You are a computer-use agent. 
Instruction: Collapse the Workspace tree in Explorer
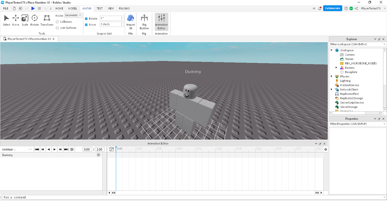pyautogui.click(x=332, y=50)
